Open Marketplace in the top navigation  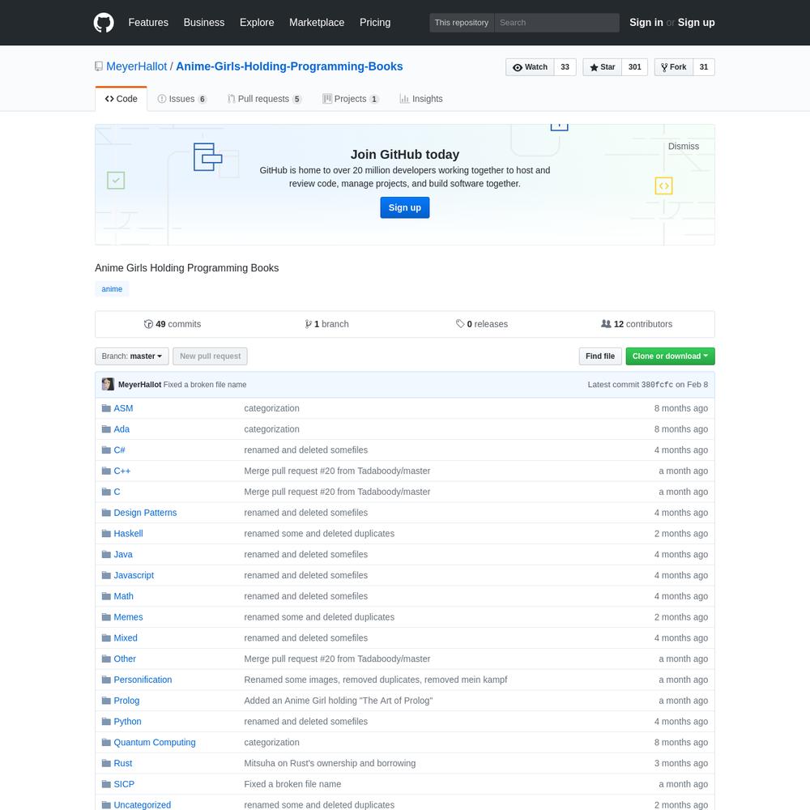pyautogui.click(x=317, y=23)
